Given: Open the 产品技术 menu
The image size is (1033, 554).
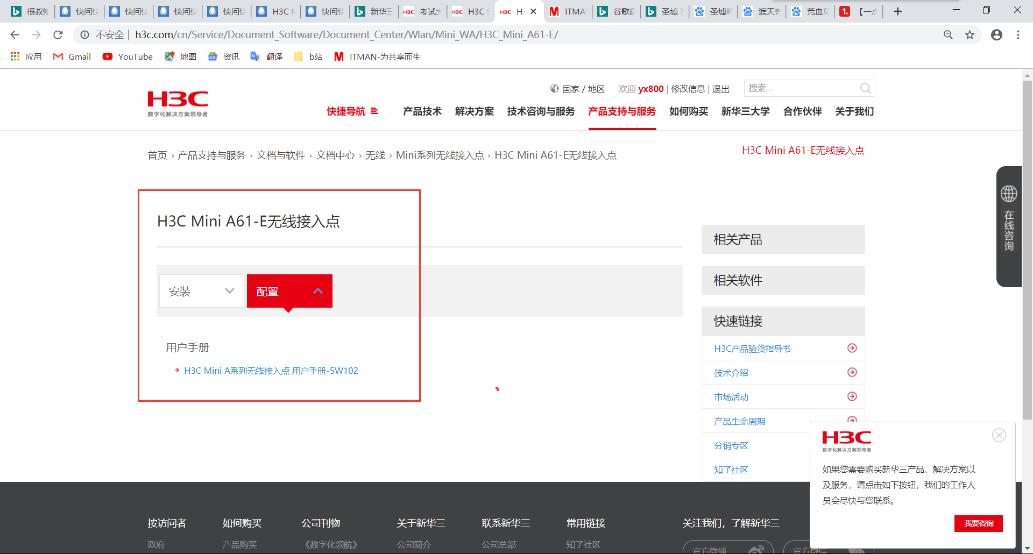Looking at the screenshot, I should [x=422, y=111].
